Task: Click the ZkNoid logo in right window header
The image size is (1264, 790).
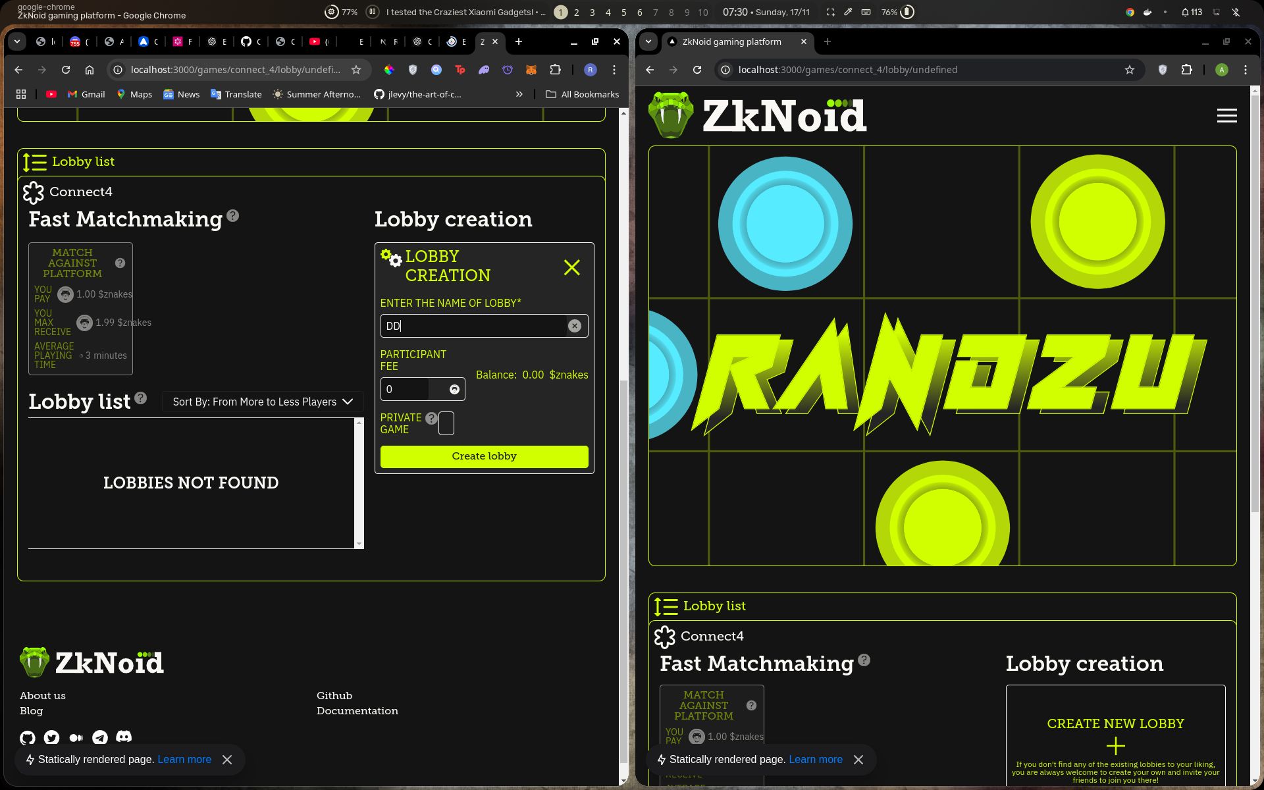Action: pos(758,116)
